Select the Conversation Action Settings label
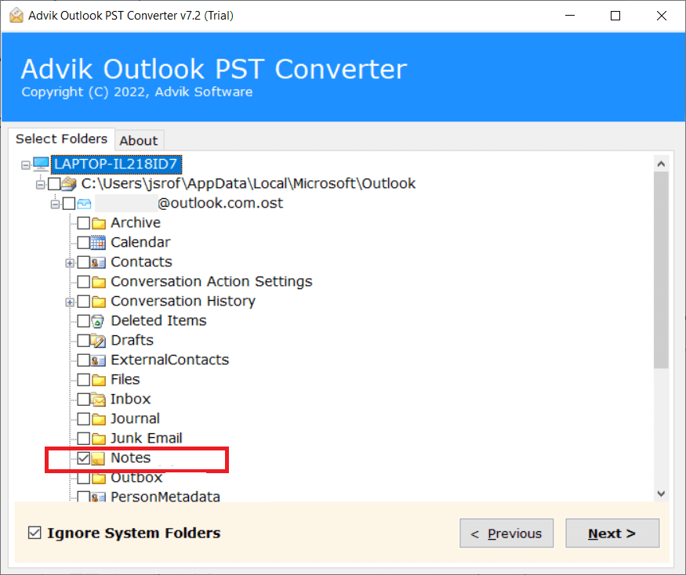The width and height of the screenshot is (686, 575). click(212, 281)
